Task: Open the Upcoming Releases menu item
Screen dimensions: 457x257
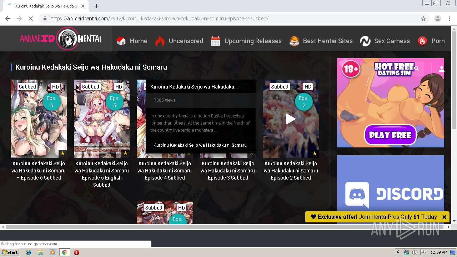Action: [253, 41]
